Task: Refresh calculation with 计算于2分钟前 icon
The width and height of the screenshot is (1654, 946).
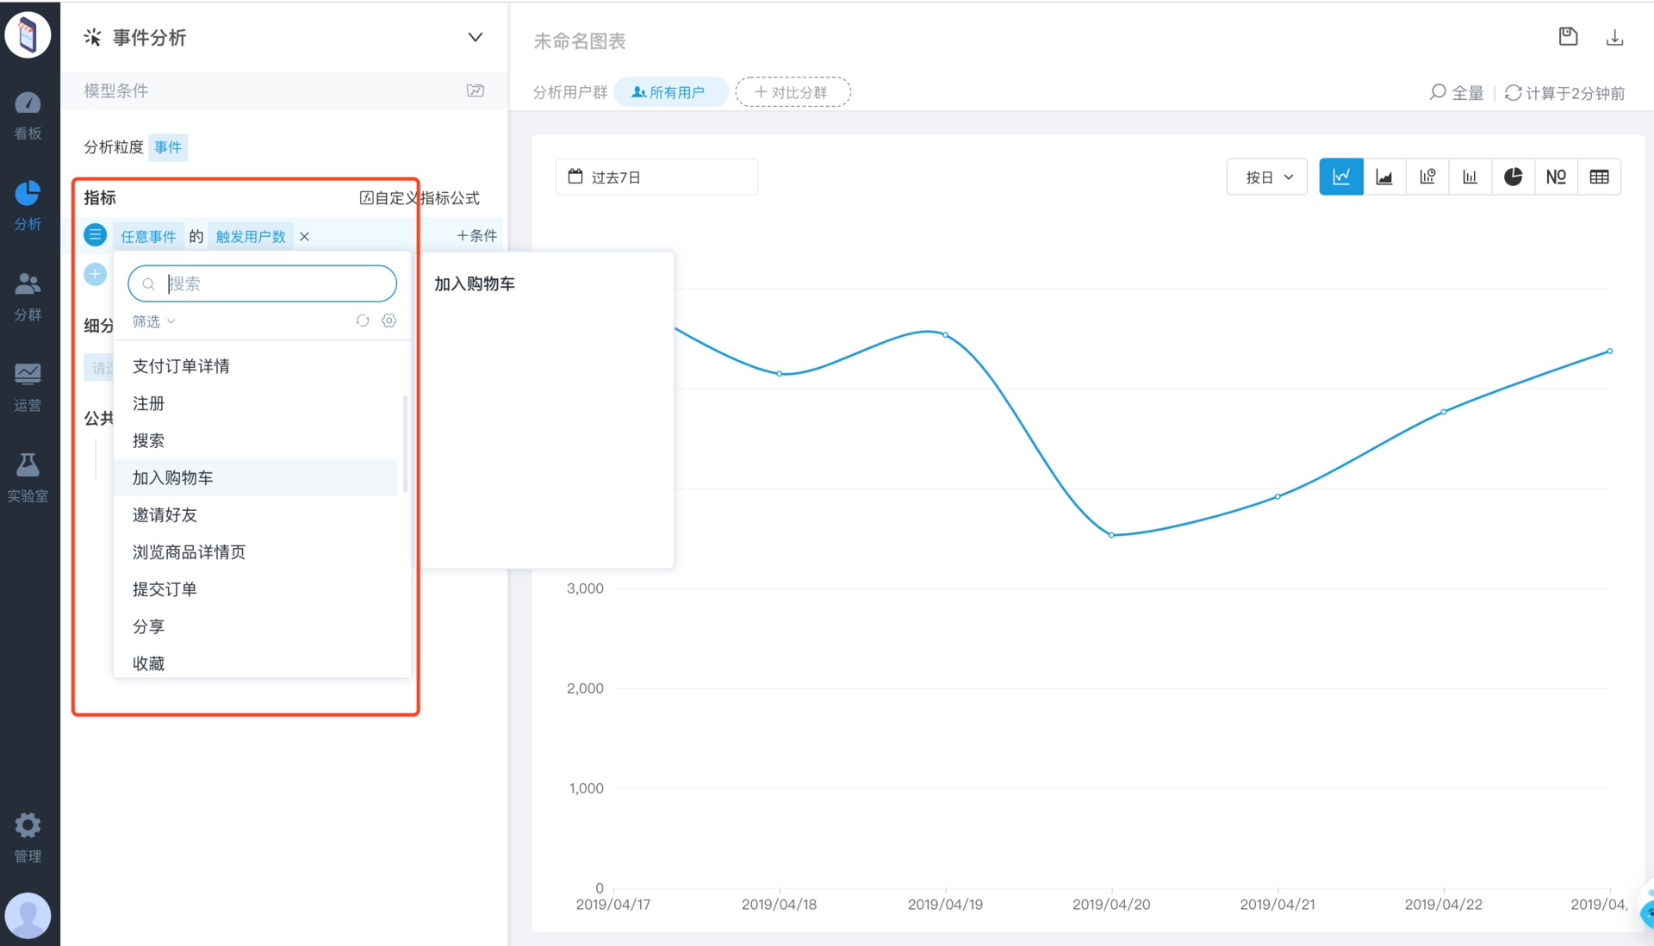Action: click(x=1513, y=93)
